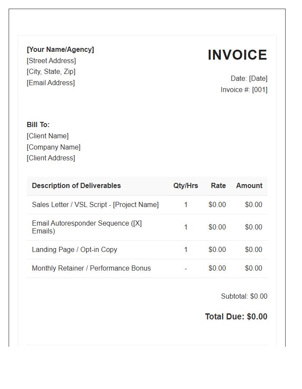Click the quantity cell for Landing Page row
Image resolution: width=302 pixels, height=389 pixels.
186,250
